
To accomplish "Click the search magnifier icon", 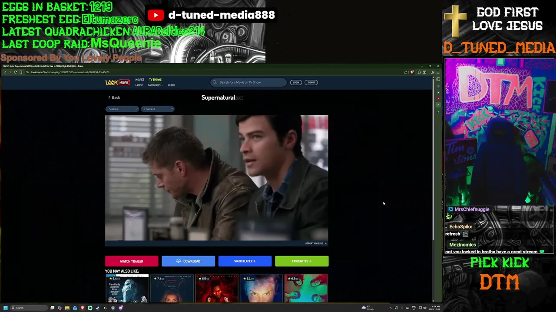I will point(215,82).
